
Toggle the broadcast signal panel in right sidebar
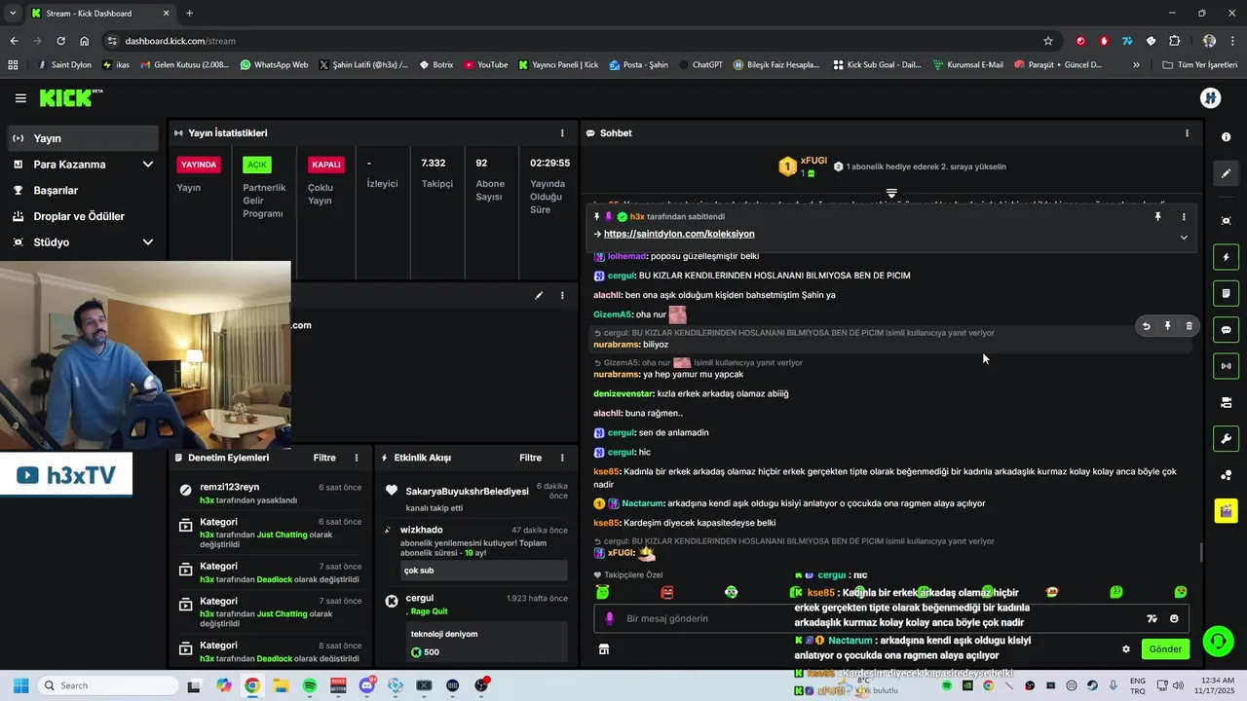[1227, 366]
